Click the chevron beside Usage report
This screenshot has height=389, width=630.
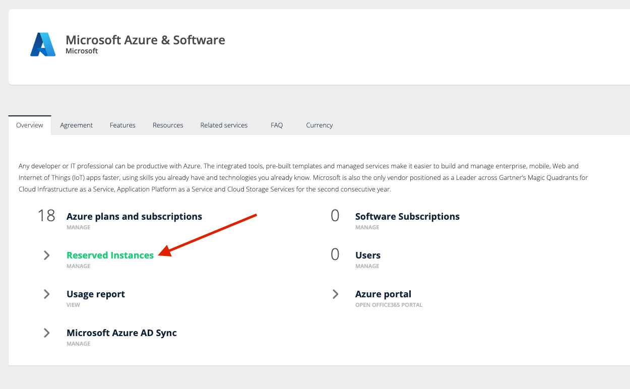(47, 294)
